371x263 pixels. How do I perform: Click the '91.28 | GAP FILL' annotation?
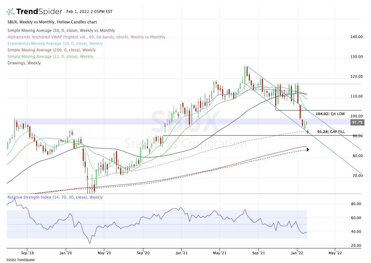point(331,132)
